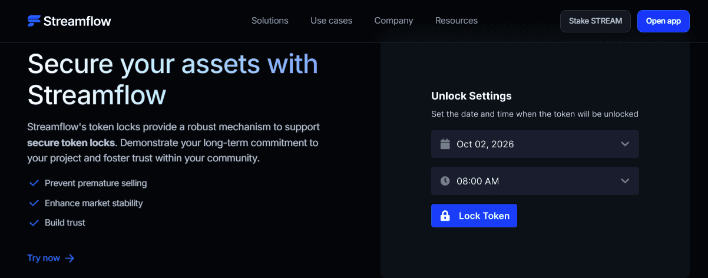Image resolution: width=708 pixels, height=278 pixels.
Task: Open the Solutions menu
Action: coord(270,21)
